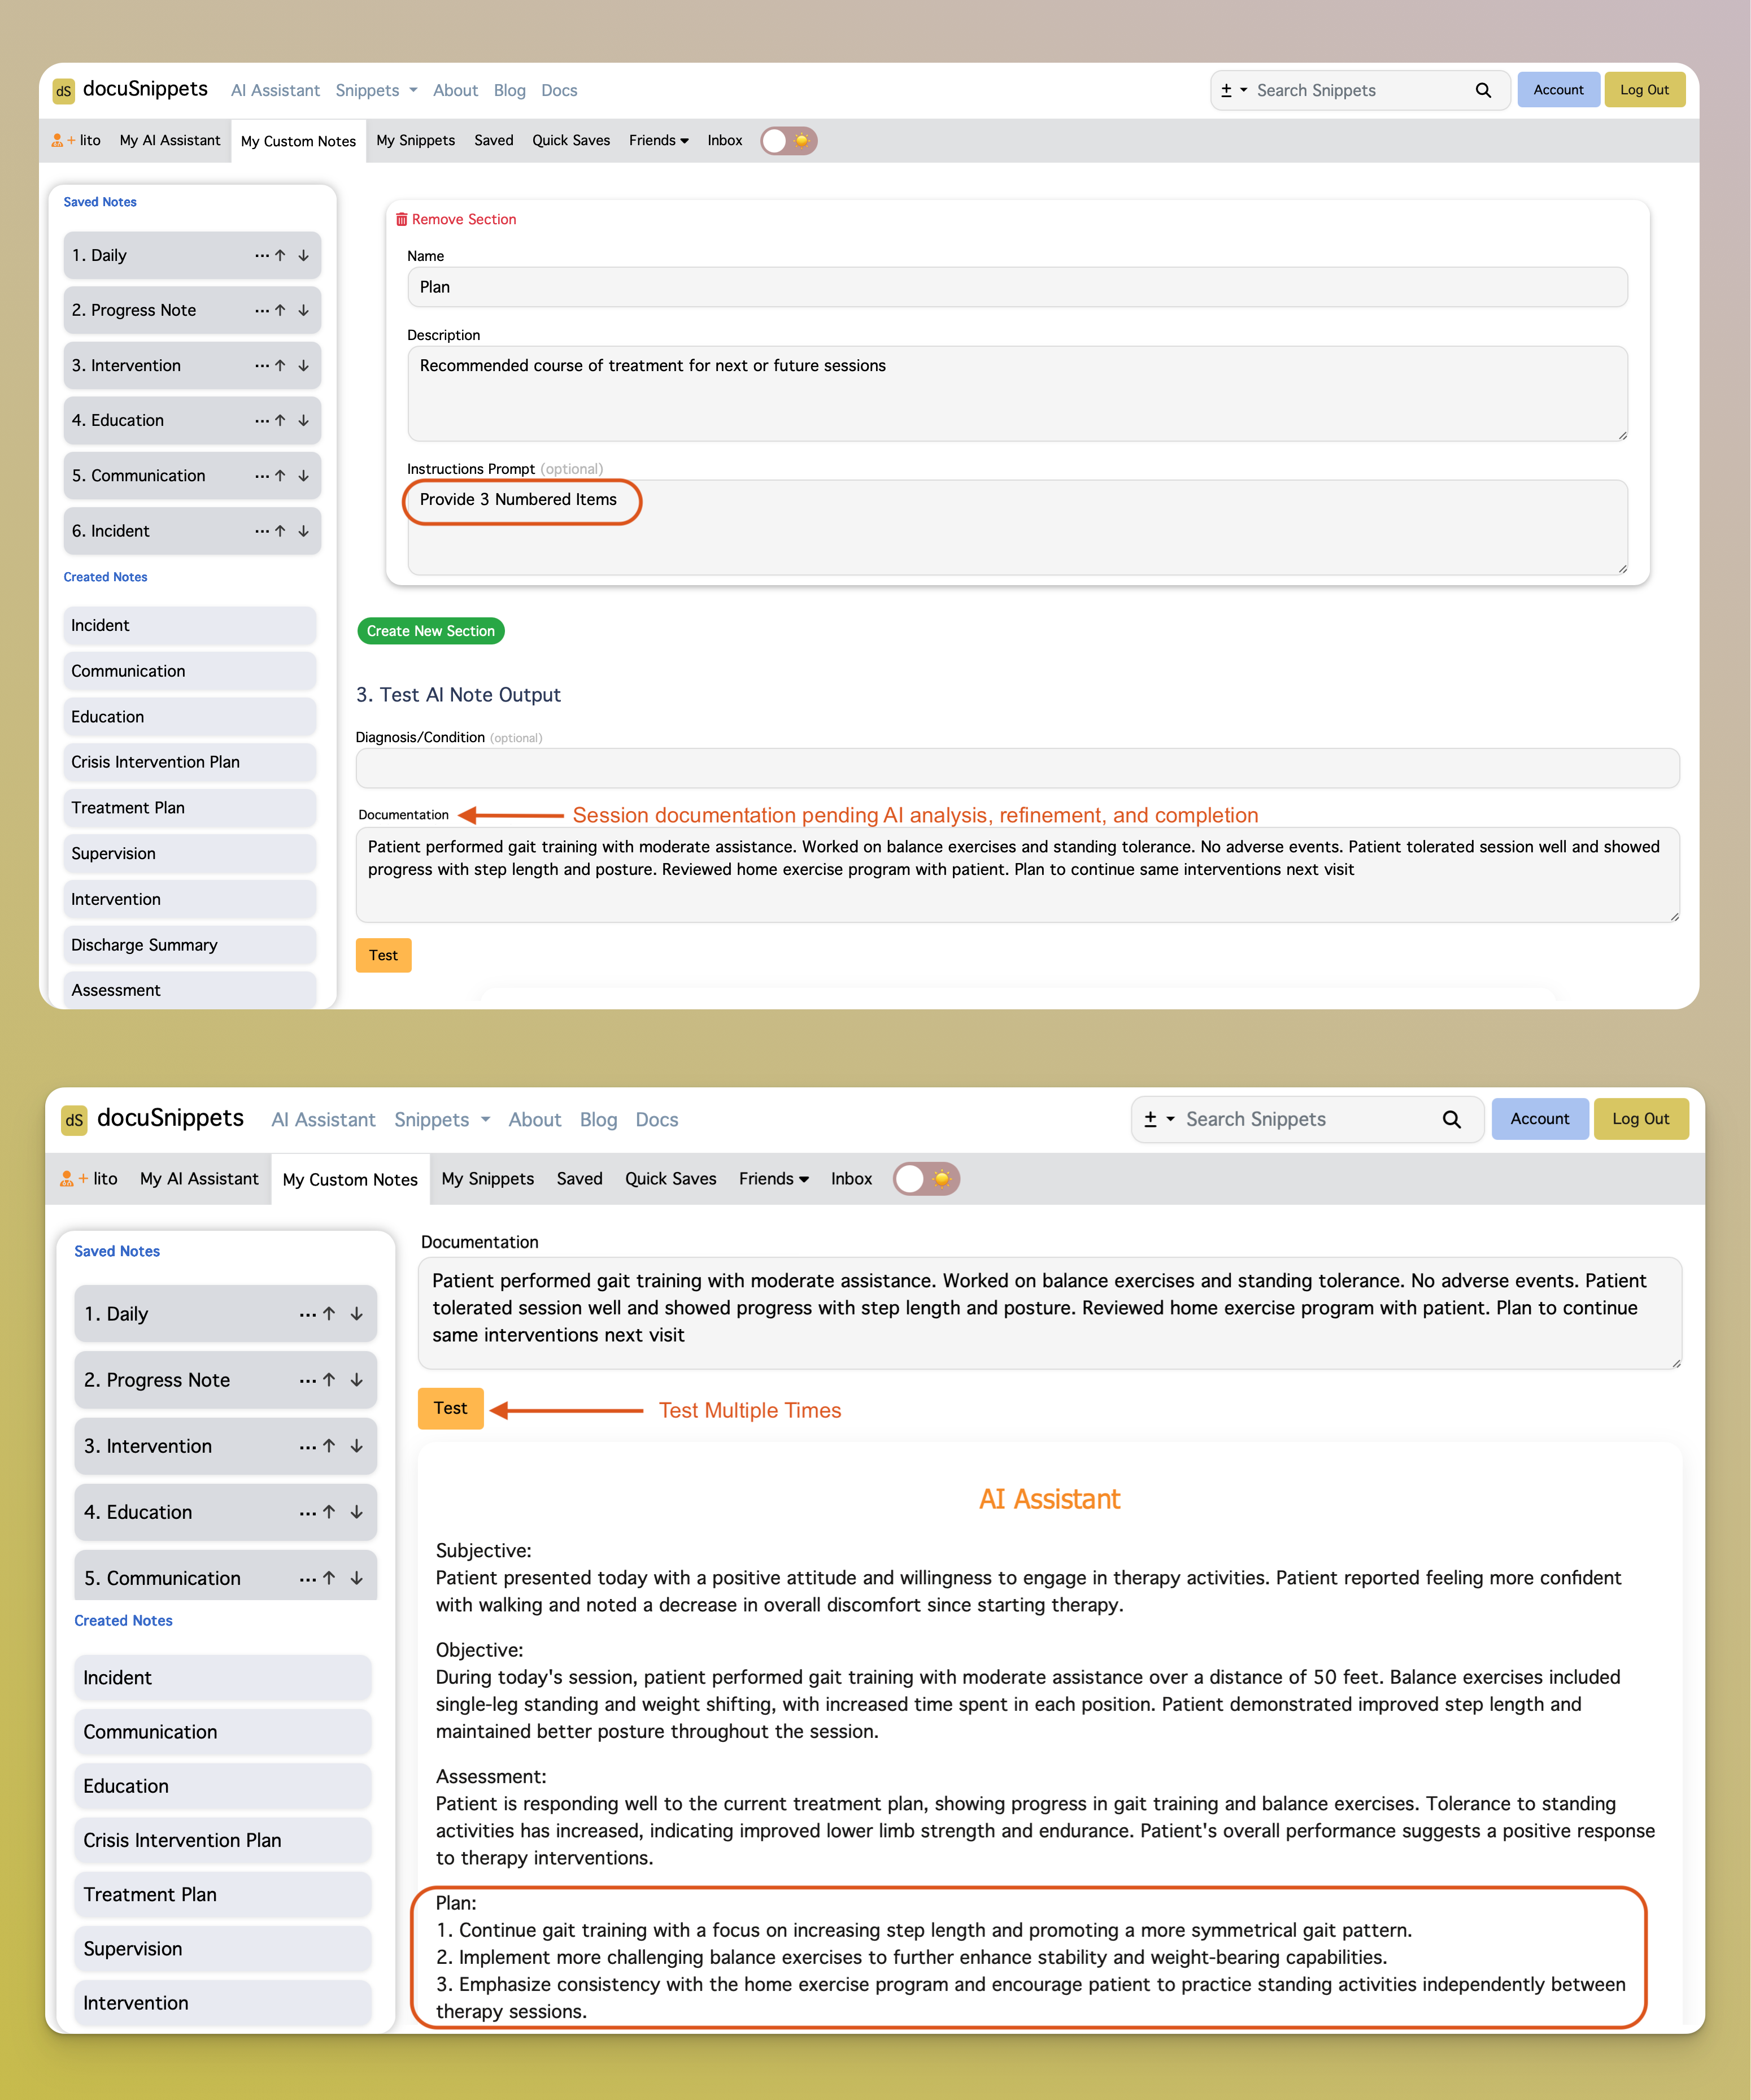Move Daily note up in top saved list
Viewport: 1751px width, 2100px height.
[281, 255]
